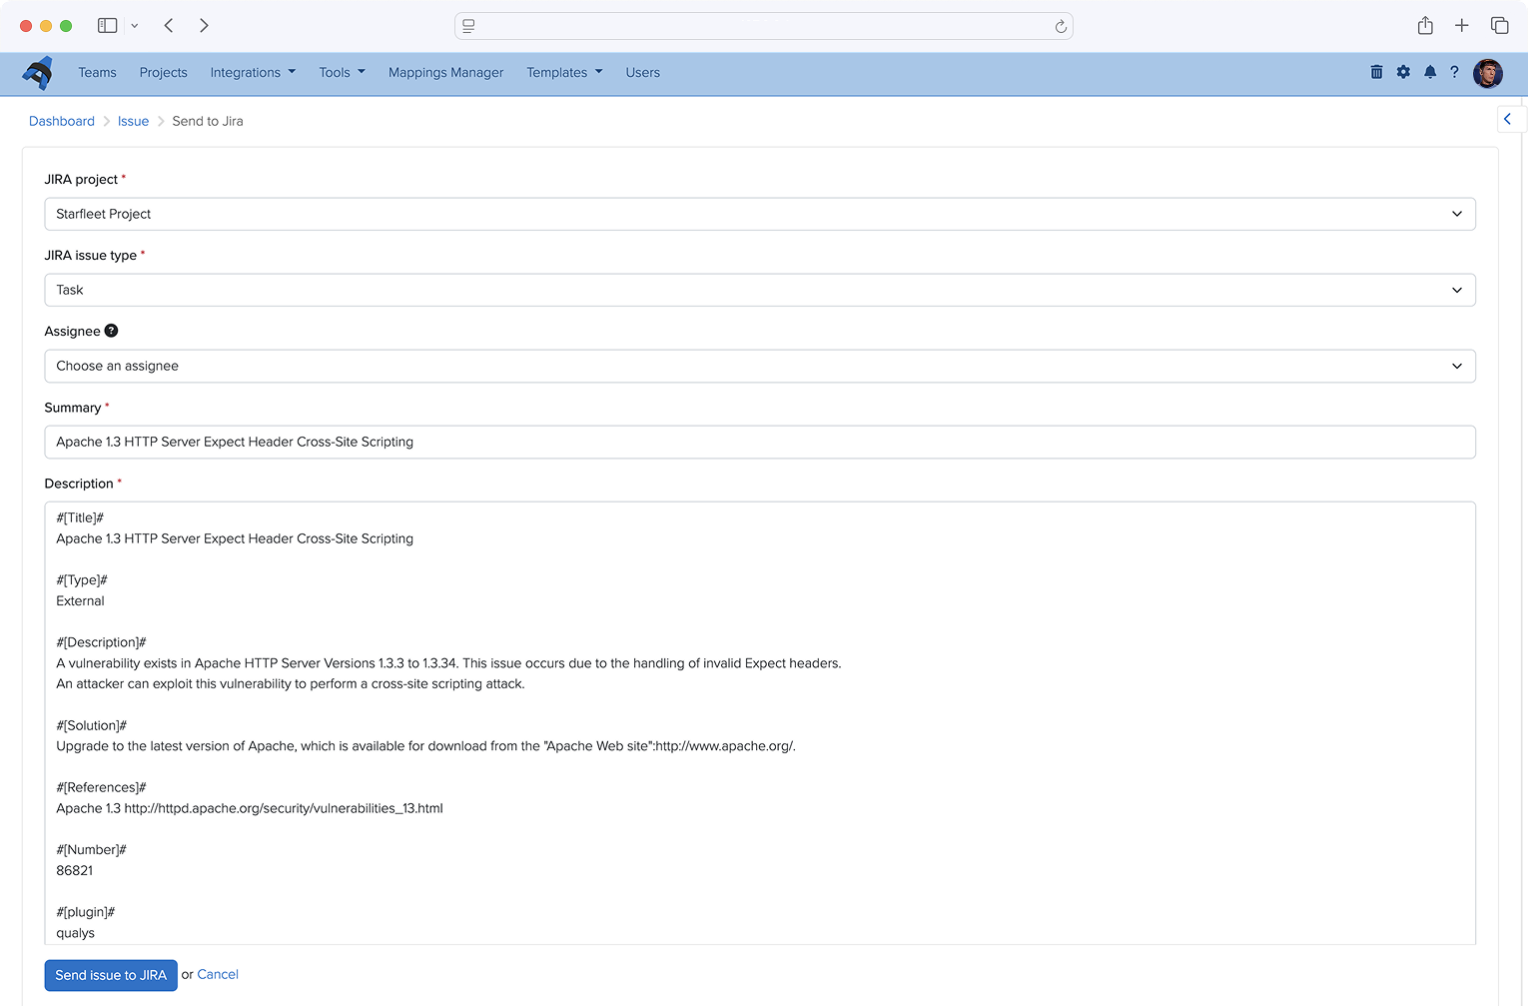Screen dimensions: 1529x1008
Task: Open the trash icon in the top toolbar
Action: 1376,72
